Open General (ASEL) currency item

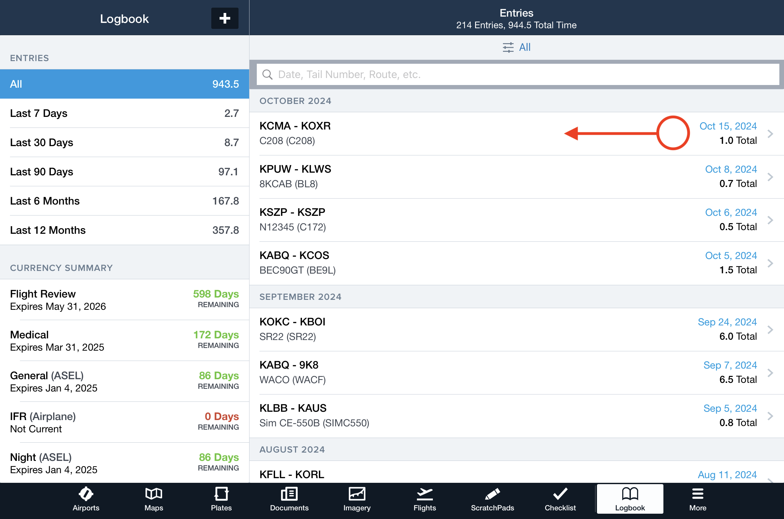(125, 381)
